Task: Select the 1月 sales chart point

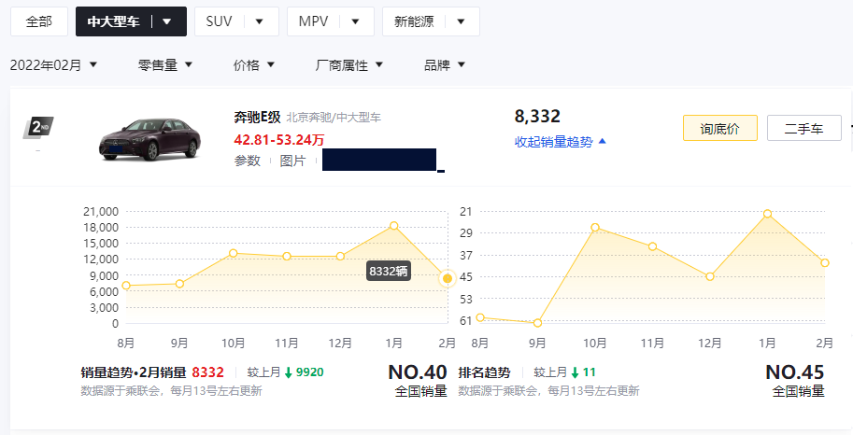Action: [x=394, y=226]
